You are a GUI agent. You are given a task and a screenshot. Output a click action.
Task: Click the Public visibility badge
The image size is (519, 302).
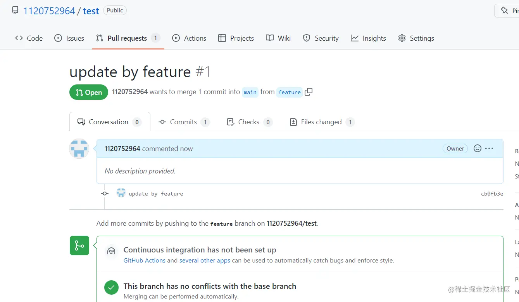coord(115,10)
